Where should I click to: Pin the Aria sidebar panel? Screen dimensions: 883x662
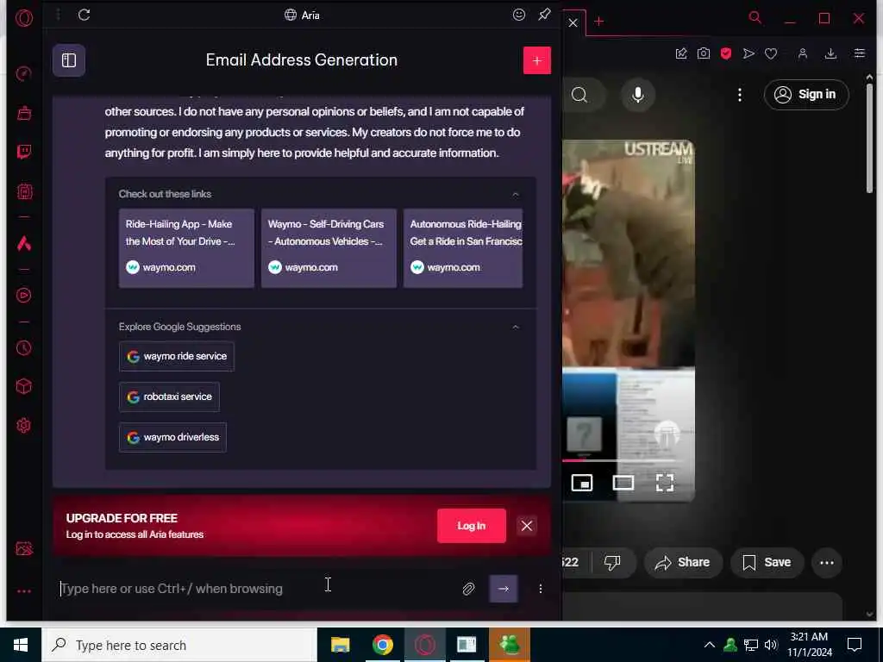point(544,15)
